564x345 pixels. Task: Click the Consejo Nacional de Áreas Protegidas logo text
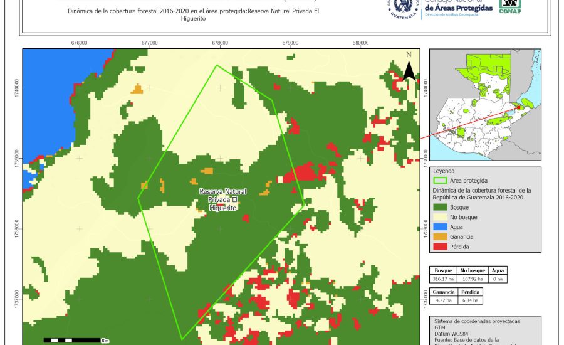tap(458, 8)
